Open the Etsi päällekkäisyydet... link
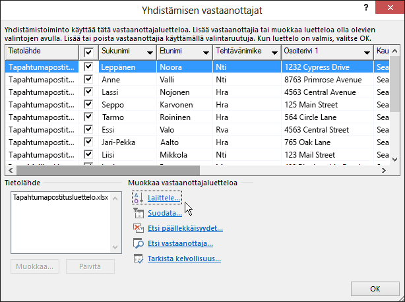 pyautogui.click(x=185, y=228)
